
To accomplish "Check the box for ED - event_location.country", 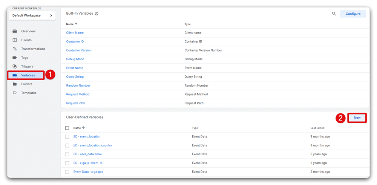I will click(x=67, y=145).
